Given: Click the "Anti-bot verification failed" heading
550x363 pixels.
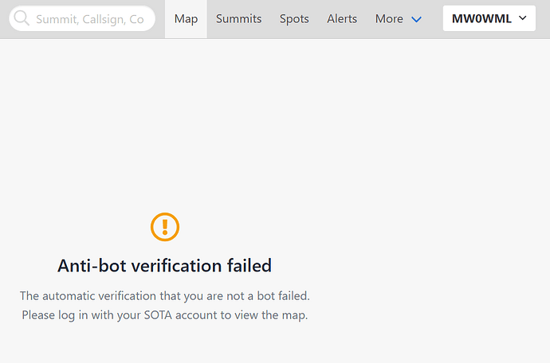Looking at the screenshot, I should point(165,265).
